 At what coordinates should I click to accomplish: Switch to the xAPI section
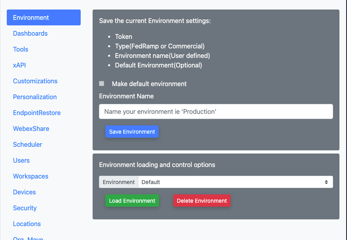[19, 65]
